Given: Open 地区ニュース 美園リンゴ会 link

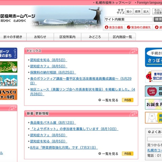Looking at the screenshot, I should [x=82, y=92].
